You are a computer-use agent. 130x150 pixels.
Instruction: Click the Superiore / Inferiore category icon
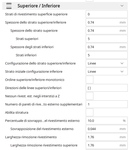tap(9, 6)
